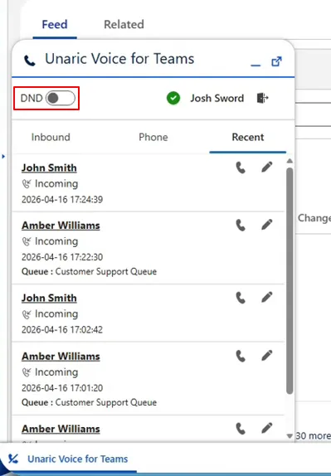Edit the John Smith 17:02:42 call entry
This screenshot has height=476, width=331.
pyautogui.click(x=266, y=297)
